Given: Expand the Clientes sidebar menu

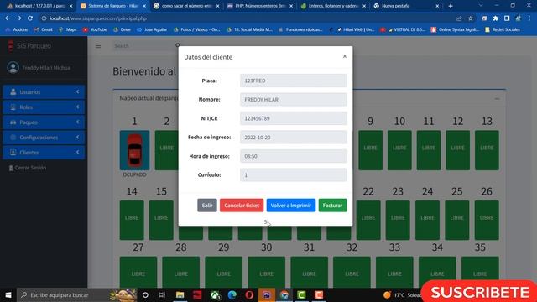Looking at the screenshot, I should 44,152.
